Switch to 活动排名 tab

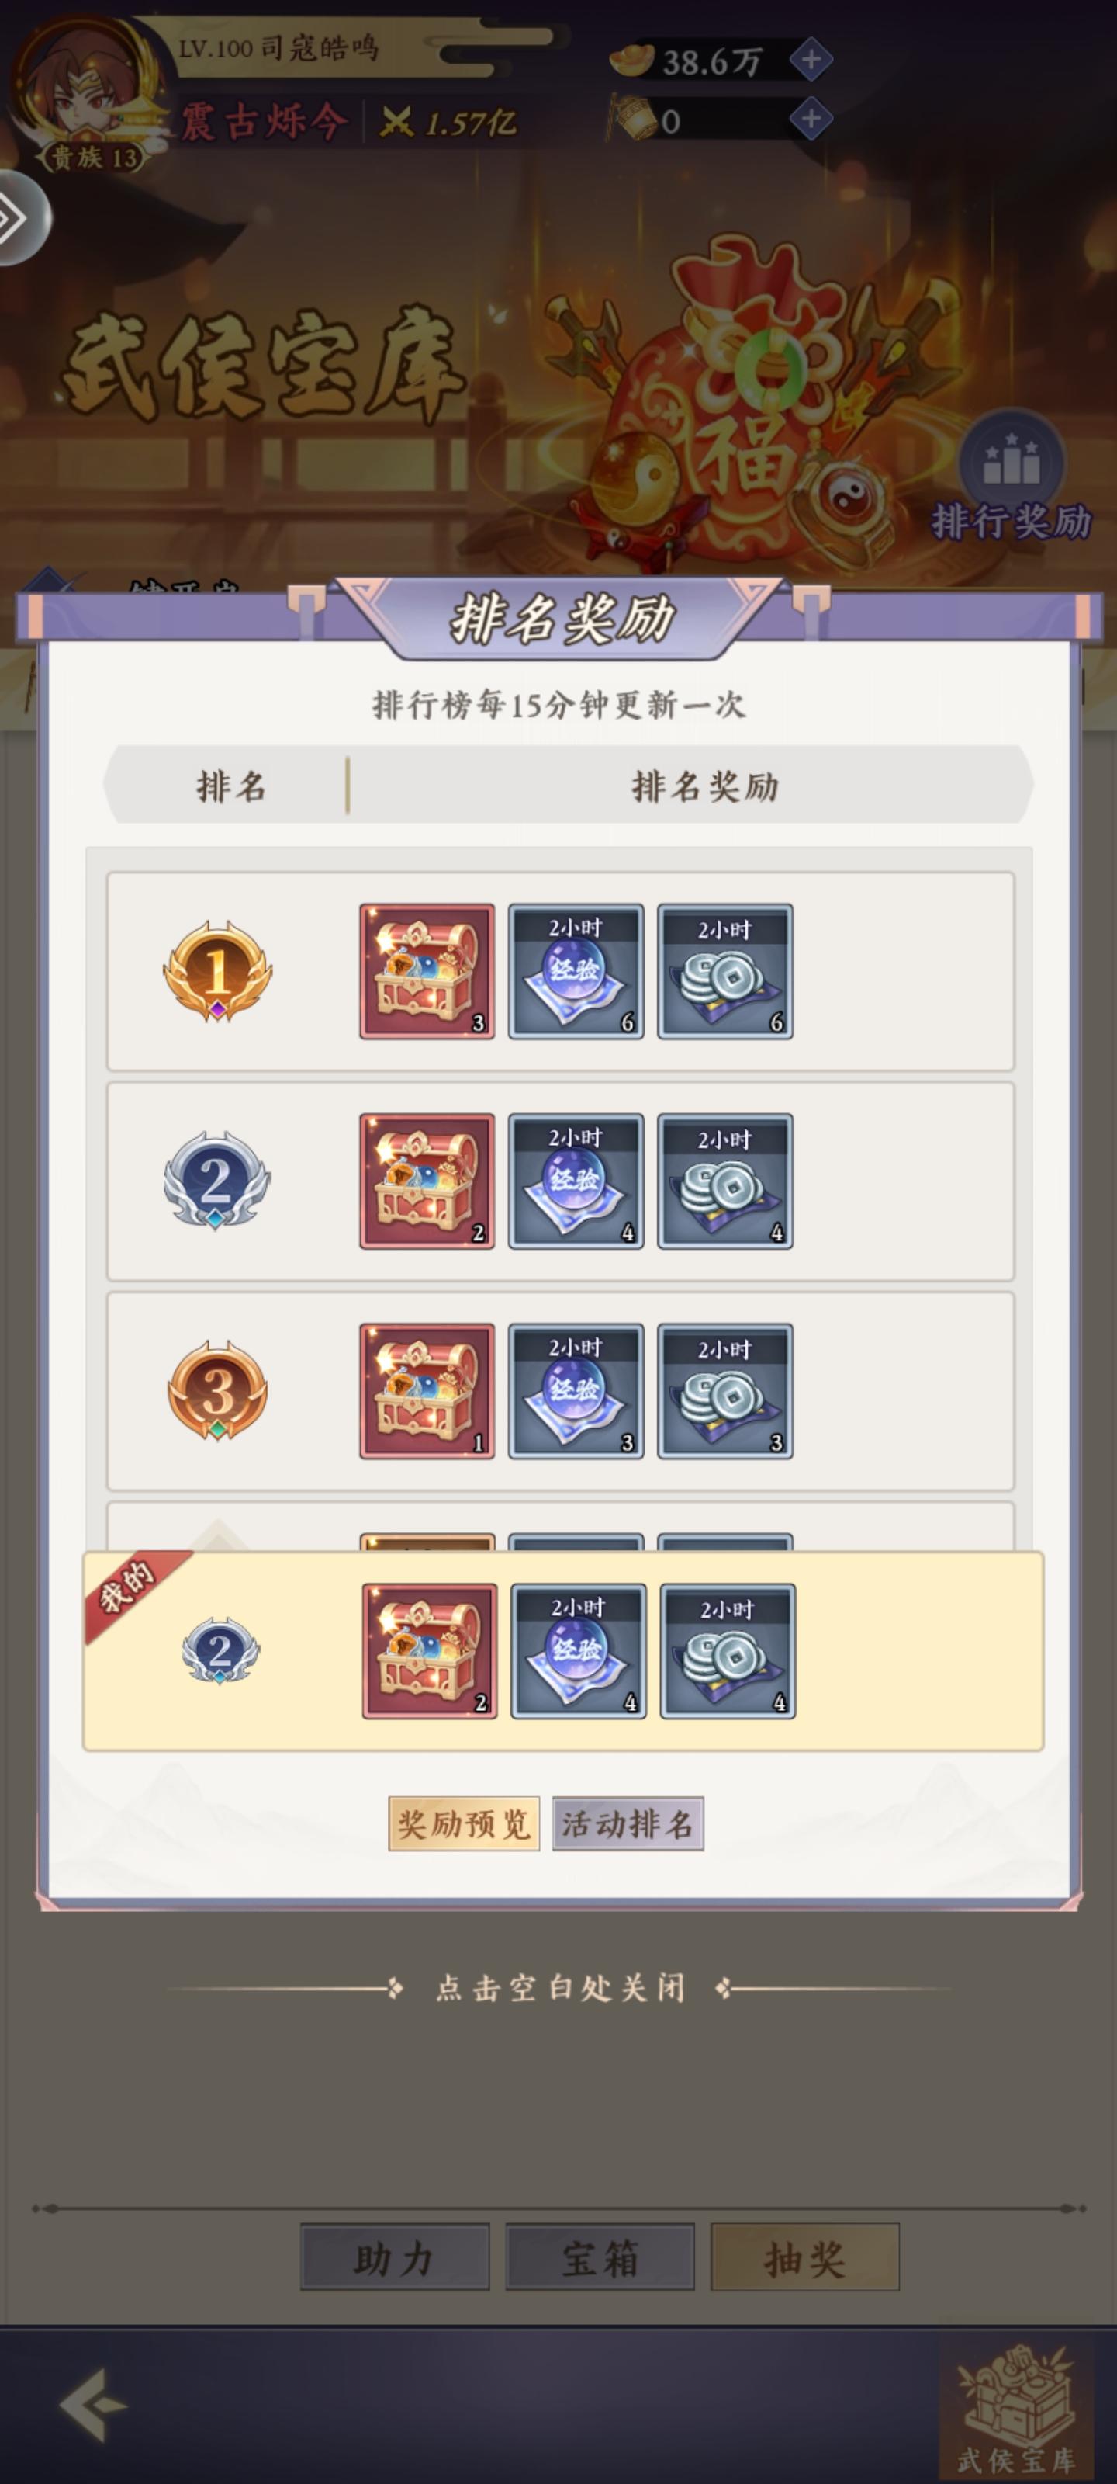[628, 1823]
